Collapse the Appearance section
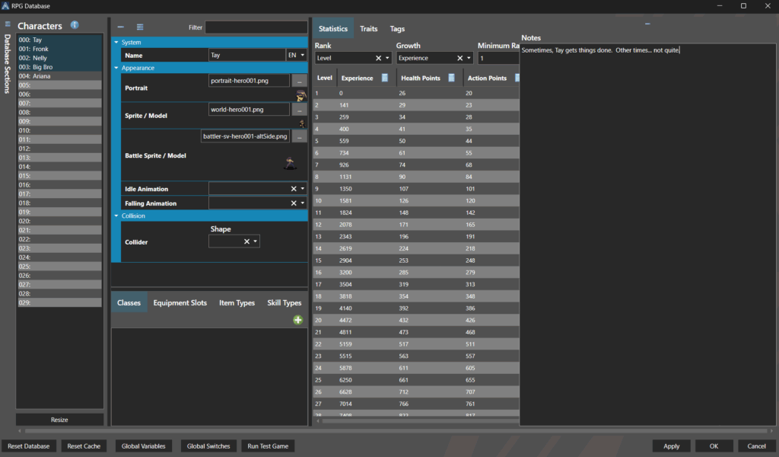 coord(116,68)
